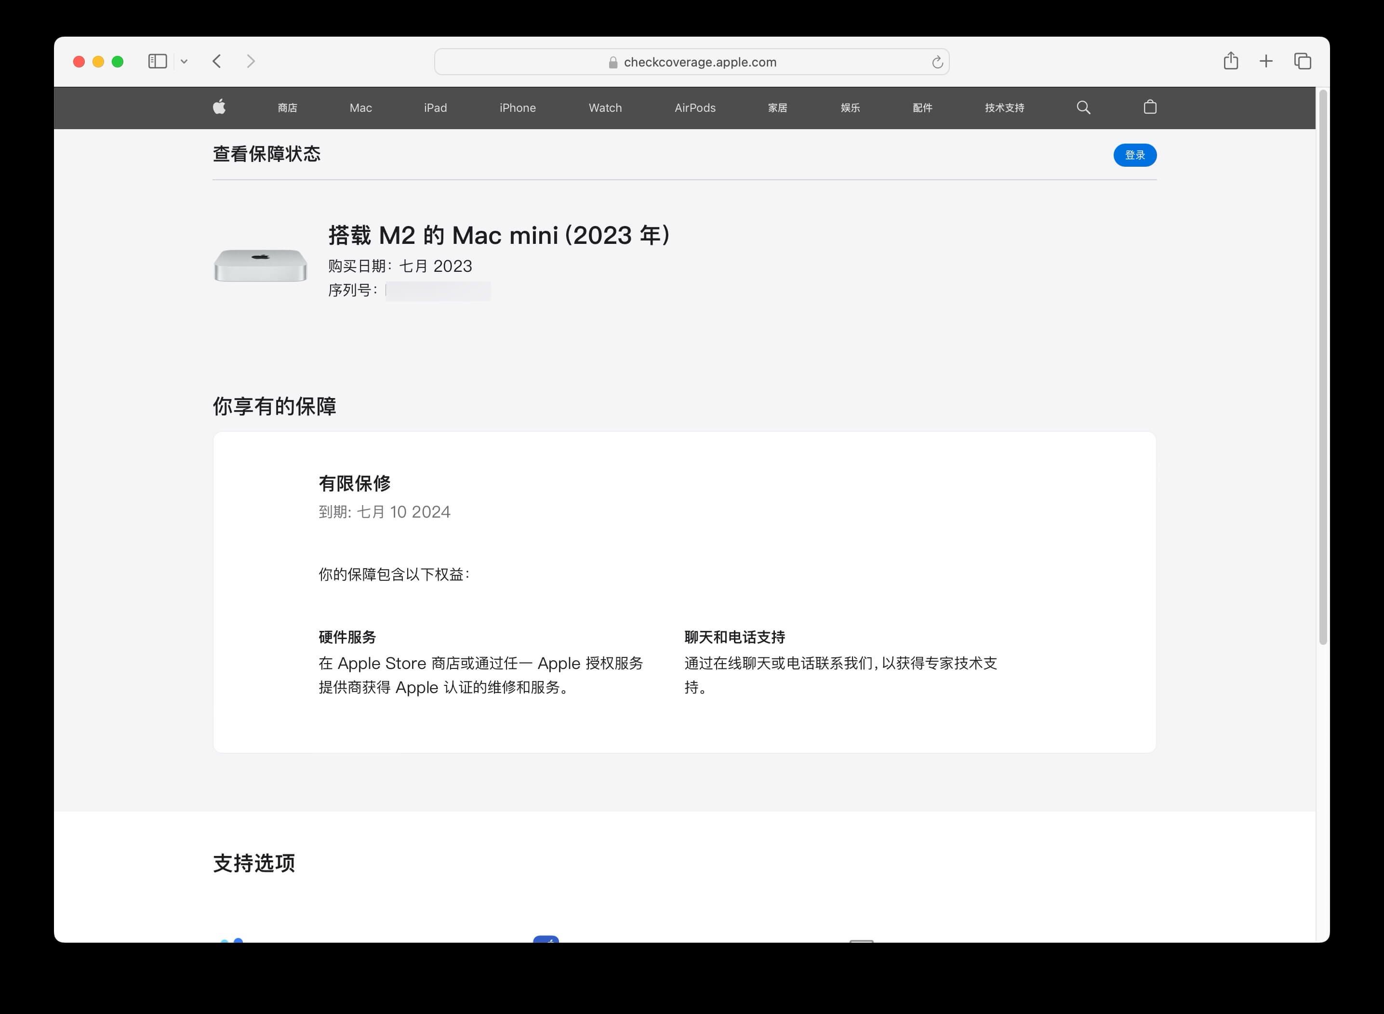Go back with the left arrow

217,61
